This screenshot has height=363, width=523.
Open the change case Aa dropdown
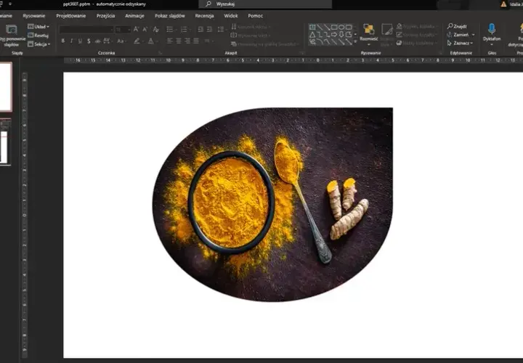(121, 41)
